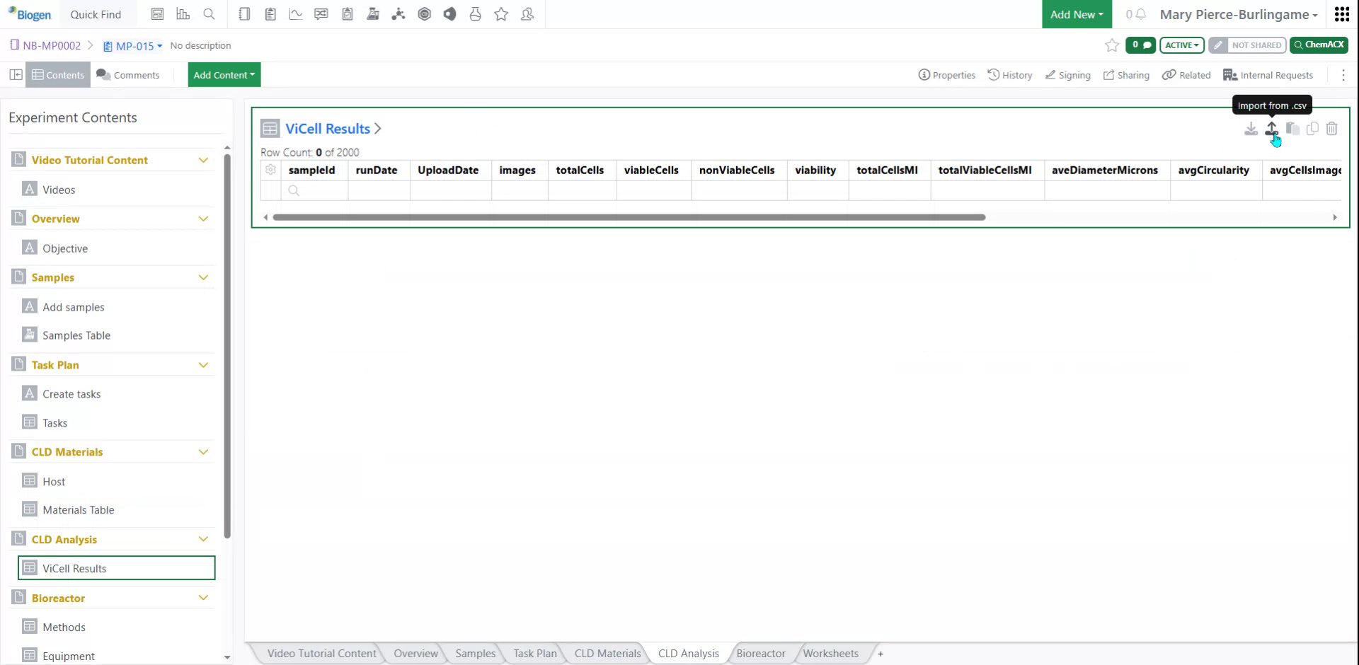Download the ViCell Results table as a file
1359x665 pixels.
tap(1249, 129)
